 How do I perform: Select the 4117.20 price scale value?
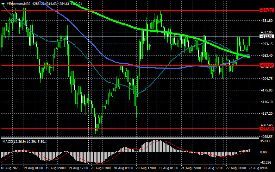[267, 114]
